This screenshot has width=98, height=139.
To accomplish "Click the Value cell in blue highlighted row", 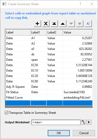I will coord(77,103).
